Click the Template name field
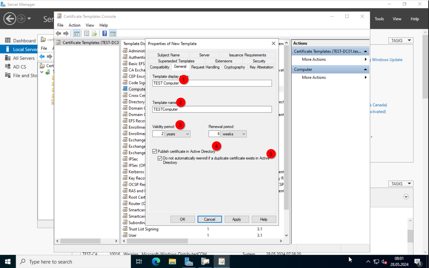 (212, 109)
